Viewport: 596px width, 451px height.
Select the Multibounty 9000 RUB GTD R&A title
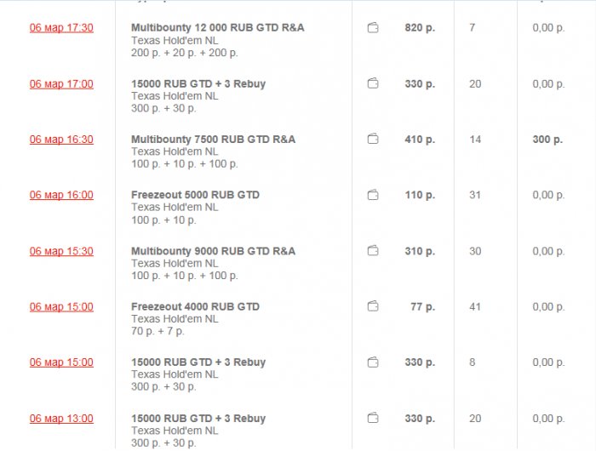213,251
